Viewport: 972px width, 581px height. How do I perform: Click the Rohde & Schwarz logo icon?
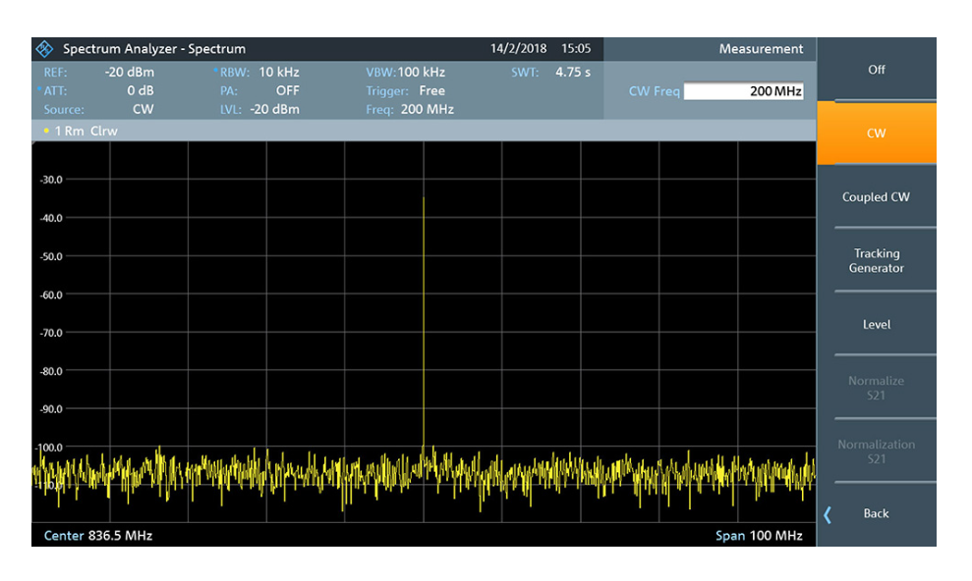pyautogui.click(x=44, y=48)
